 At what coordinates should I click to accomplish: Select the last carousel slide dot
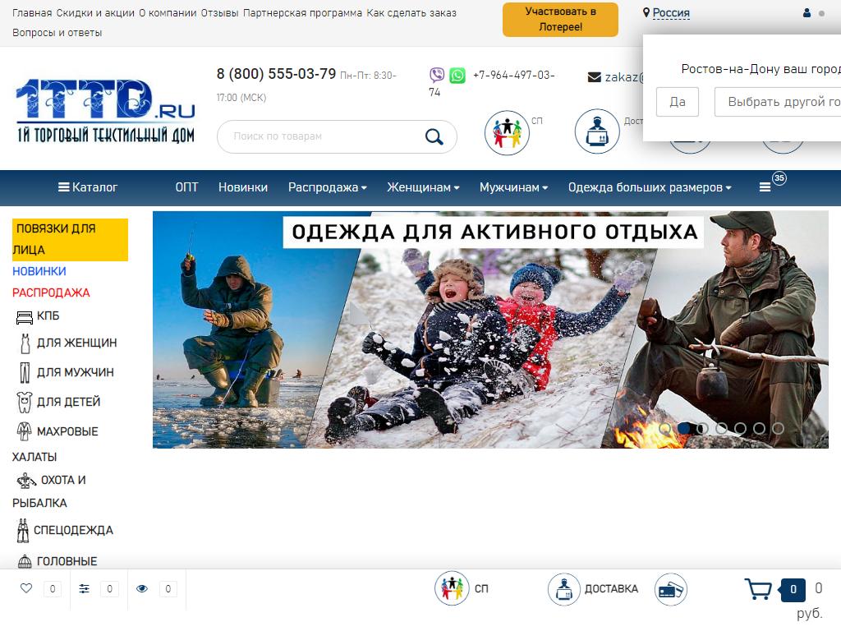(x=778, y=428)
